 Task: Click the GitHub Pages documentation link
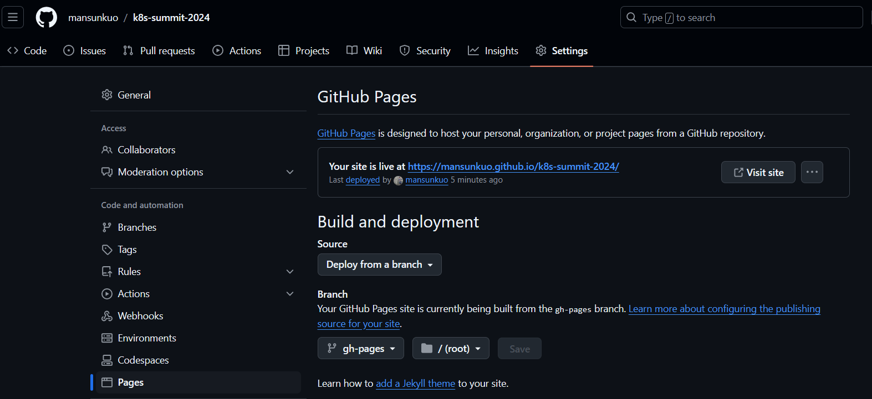coord(346,133)
